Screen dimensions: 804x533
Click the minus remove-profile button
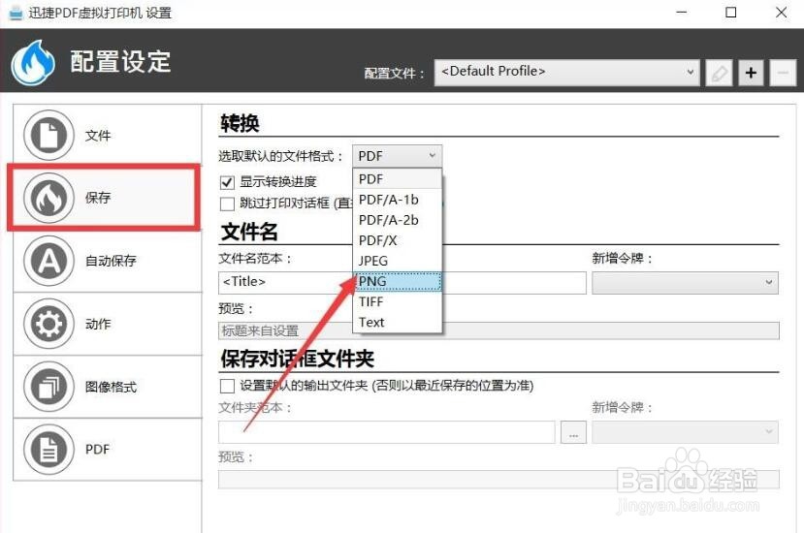(783, 74)
